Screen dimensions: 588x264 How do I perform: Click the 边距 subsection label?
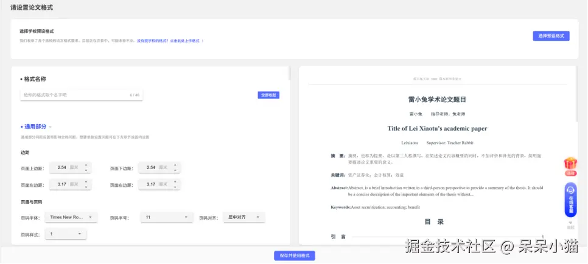click(x=25, y=153)
